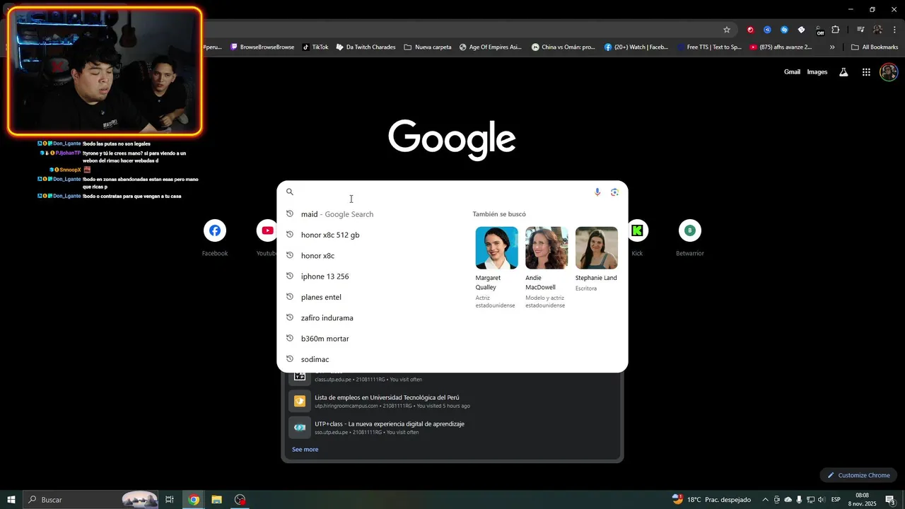Open 'Lista de empleos en Universidad Tecnológica' result
This screenshot has width=905, height=509.
point(452,402)
